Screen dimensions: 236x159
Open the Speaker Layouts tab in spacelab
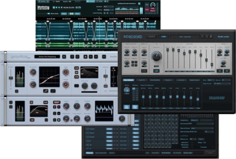pyautogui.click(x=194, y=80)
